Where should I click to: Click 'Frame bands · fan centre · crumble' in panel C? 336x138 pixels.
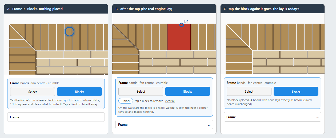click(251, 83)
